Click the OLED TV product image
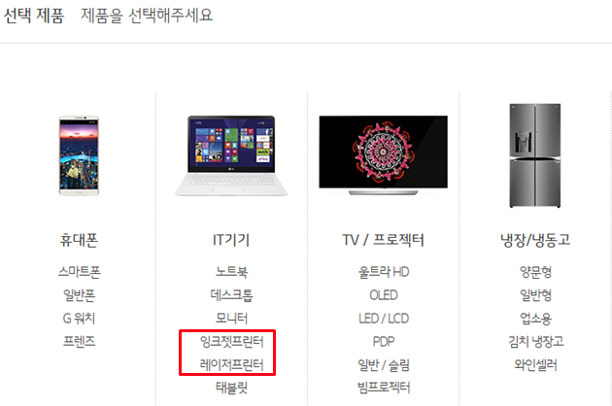 [384, 155]
